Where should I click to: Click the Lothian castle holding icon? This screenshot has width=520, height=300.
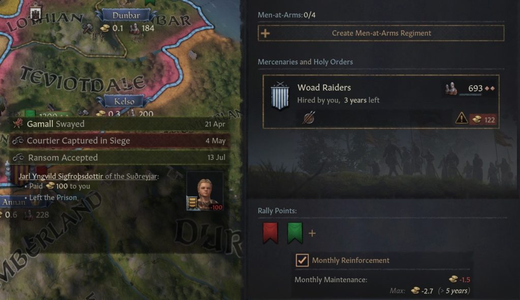coord(35,13)
